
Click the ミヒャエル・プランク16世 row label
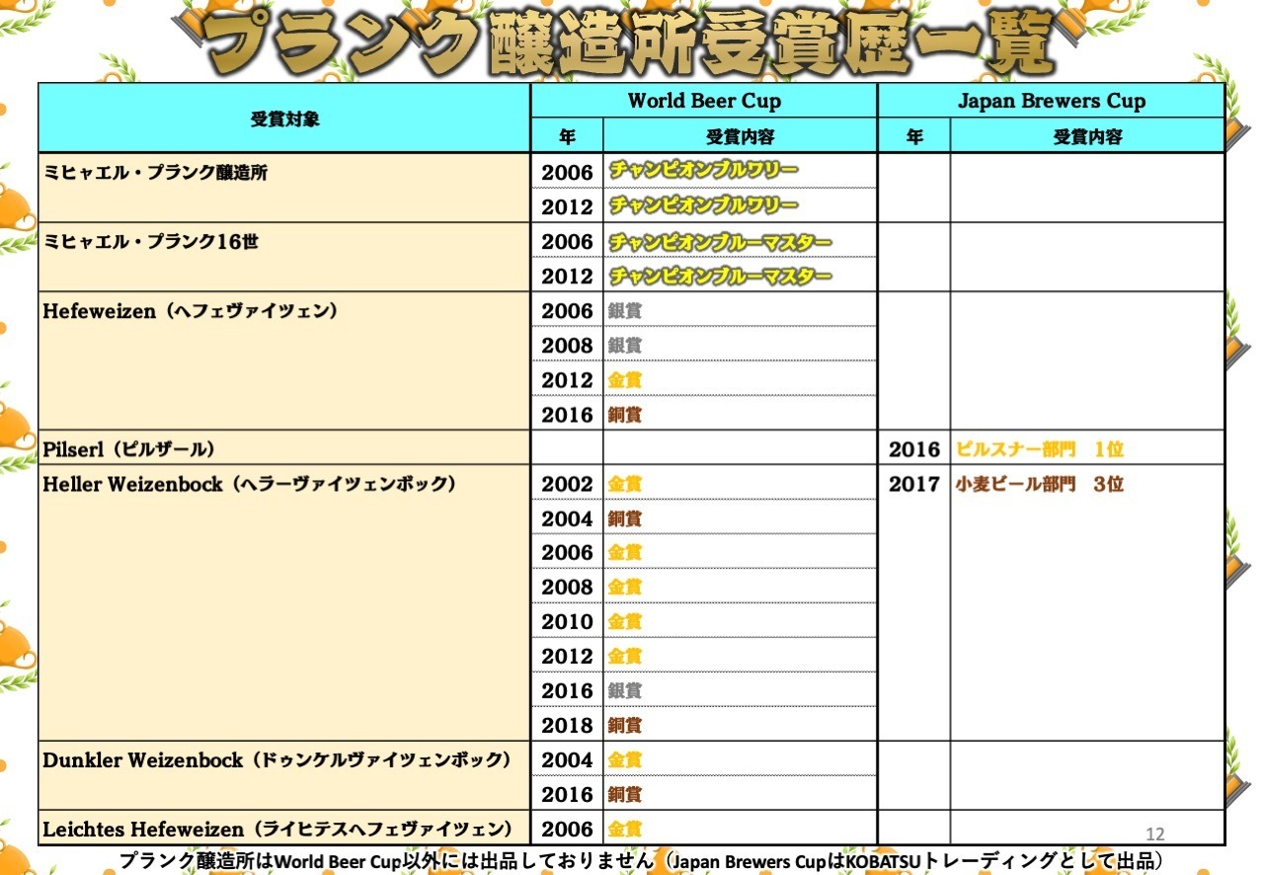[x=150, y=242]
